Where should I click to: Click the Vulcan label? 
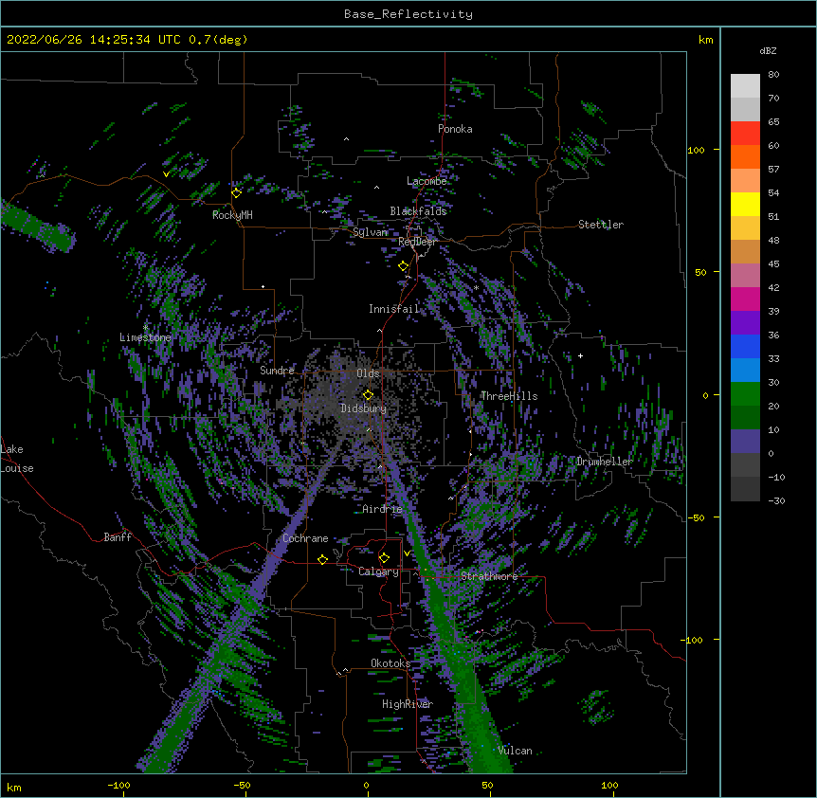(515, 751)
